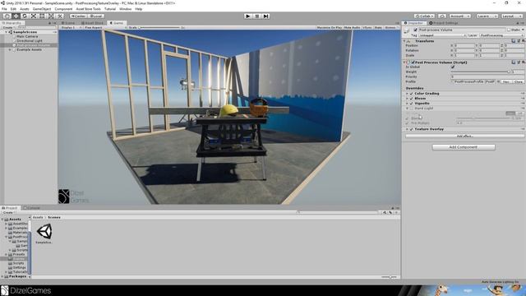Open Post Process Volume gear menu
Viewport: 526px width, 296px height.
point(524,62)
